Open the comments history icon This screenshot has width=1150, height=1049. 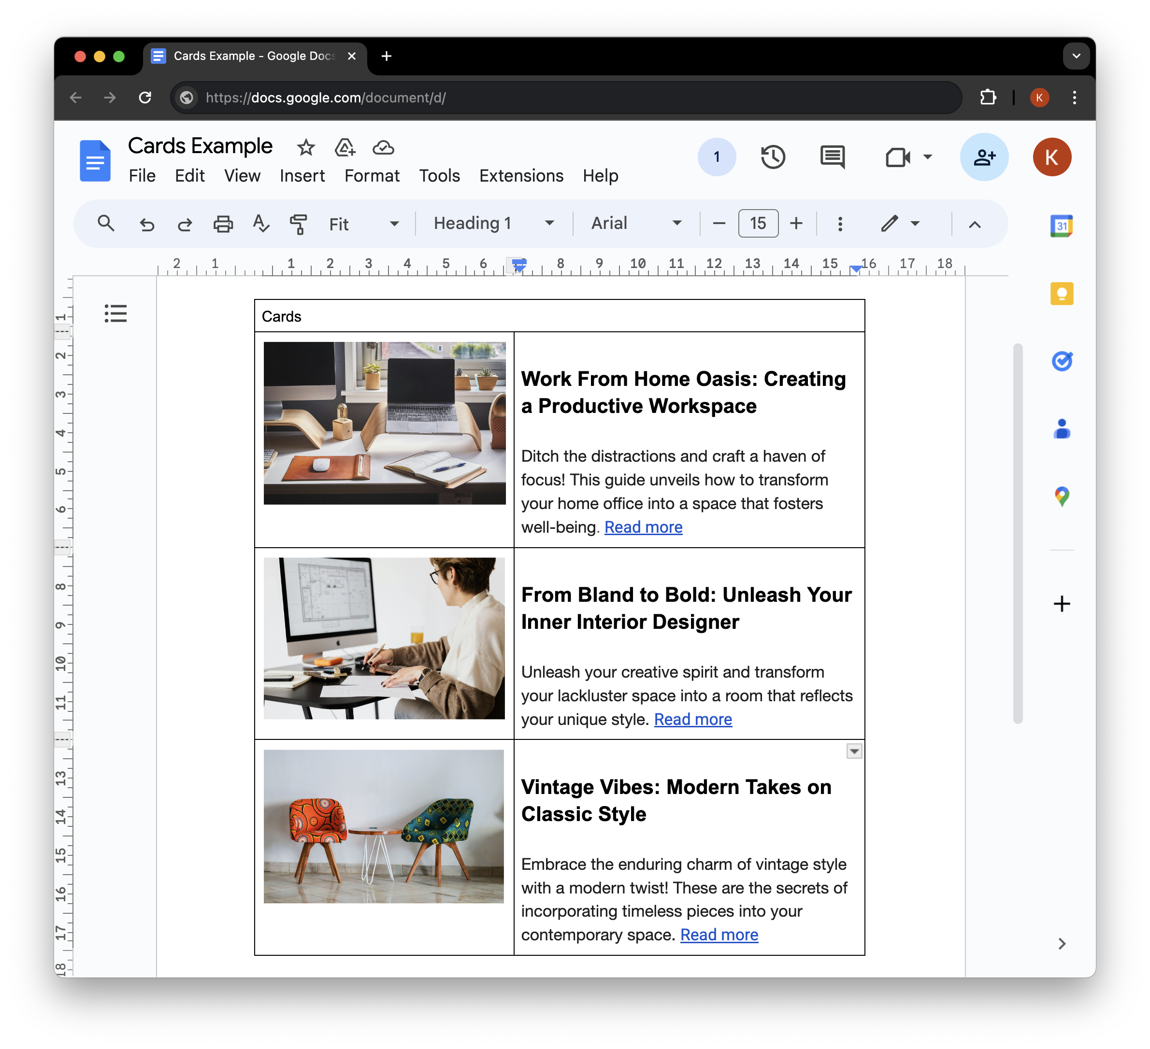click(x=832, y=157)
